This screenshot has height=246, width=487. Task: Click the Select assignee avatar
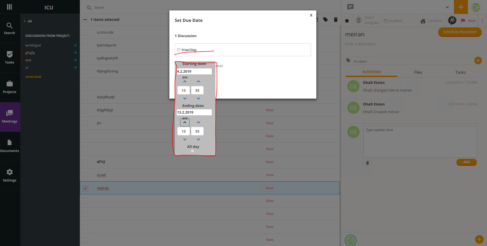point(359,20)
